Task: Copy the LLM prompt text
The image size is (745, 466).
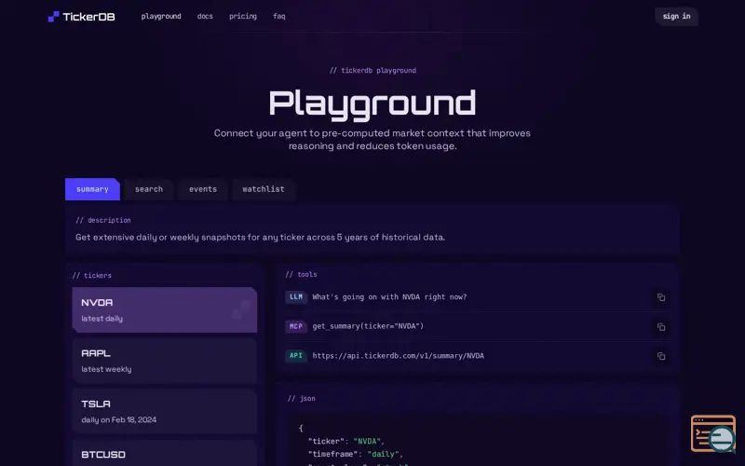Action: [661, 297]
